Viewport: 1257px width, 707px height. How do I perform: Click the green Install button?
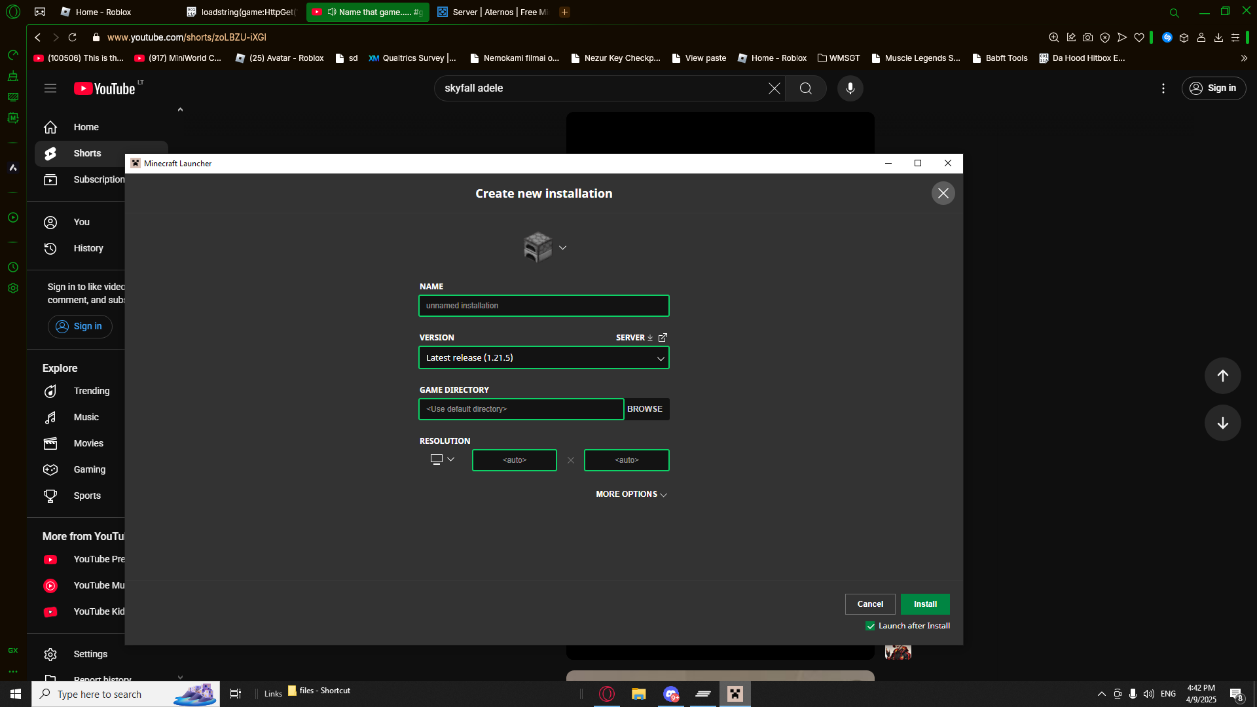pyautogui.click(x=925, y=604)
